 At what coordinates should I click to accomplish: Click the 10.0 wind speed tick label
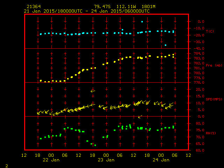[x=200, y=103]
